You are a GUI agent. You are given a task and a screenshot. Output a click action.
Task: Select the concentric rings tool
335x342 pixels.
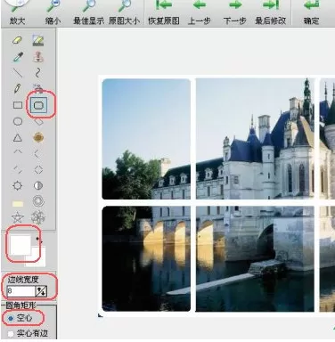coord(38,201)
